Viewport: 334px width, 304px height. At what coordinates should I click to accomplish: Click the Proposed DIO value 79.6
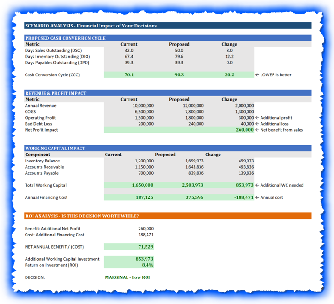[x=179, y=56]
